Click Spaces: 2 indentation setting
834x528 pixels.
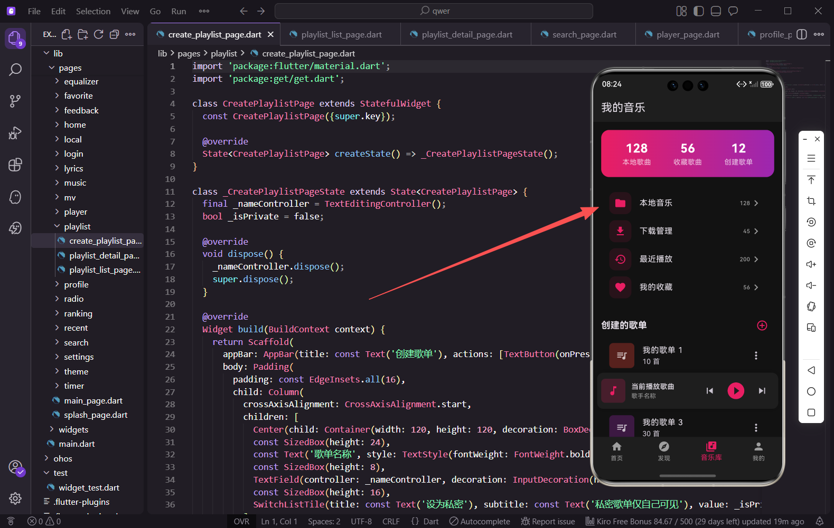(x=324, y=521)
